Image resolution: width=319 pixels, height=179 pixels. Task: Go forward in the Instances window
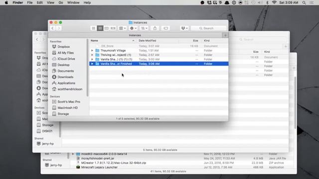pos(59,28)
